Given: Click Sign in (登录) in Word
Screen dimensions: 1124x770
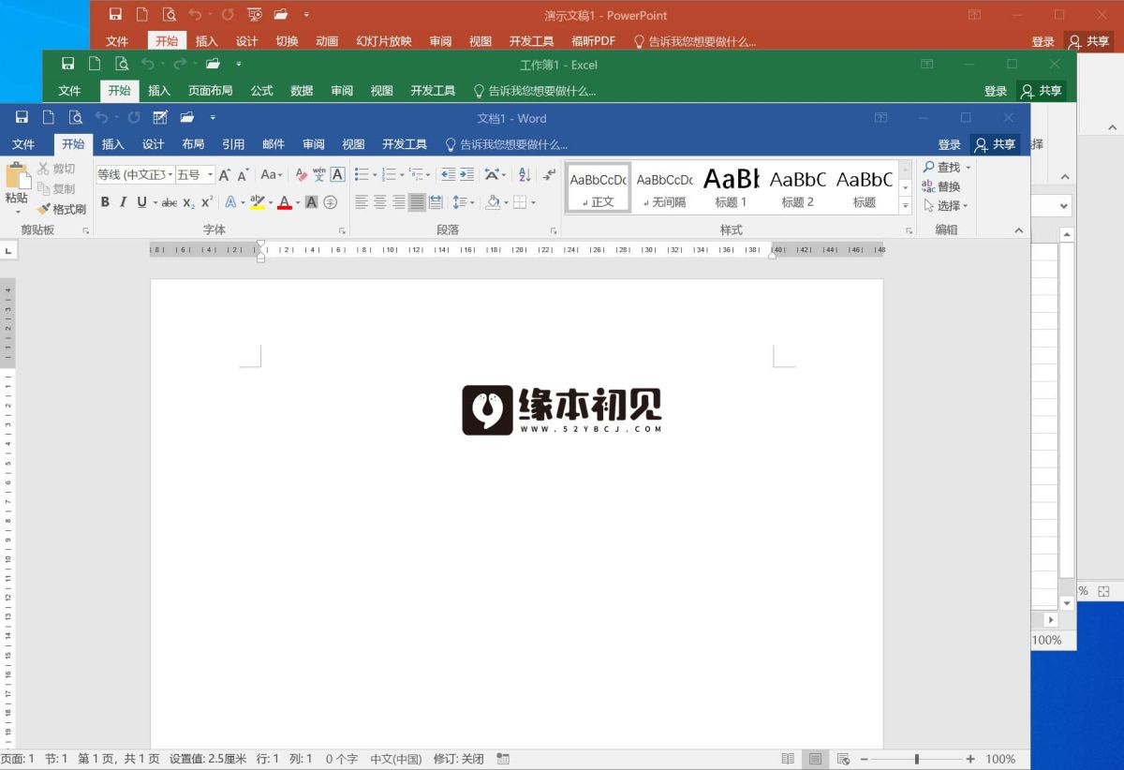Looking at the screenshot, I should tap(950, 144).
